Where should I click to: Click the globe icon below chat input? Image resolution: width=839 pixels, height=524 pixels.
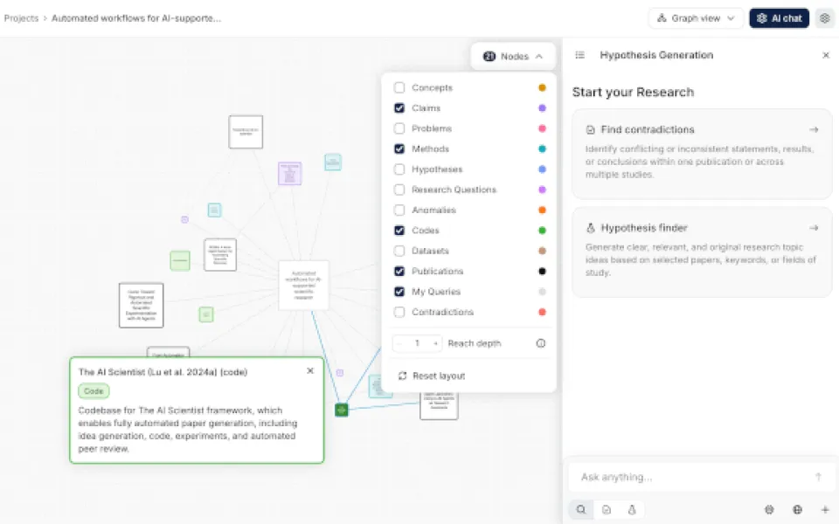click(x=797, y=509)
